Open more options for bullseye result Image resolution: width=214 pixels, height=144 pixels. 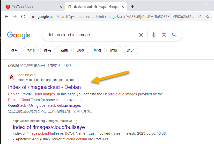(76, 121)
